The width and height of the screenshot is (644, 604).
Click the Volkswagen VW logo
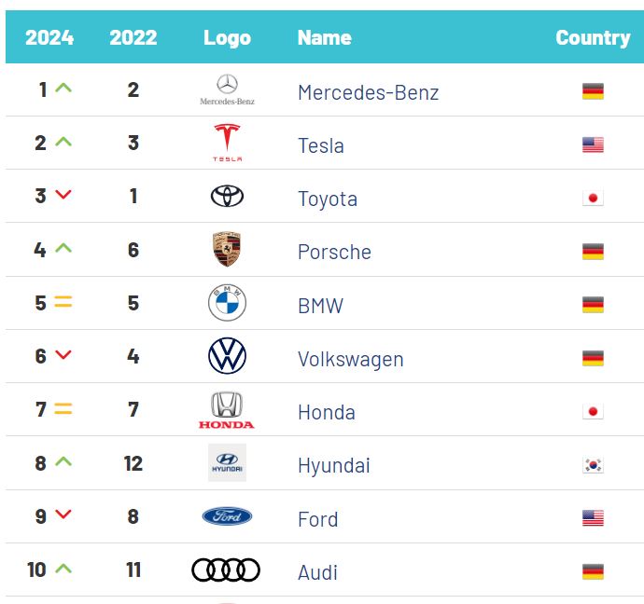click(x=227, y=356)
